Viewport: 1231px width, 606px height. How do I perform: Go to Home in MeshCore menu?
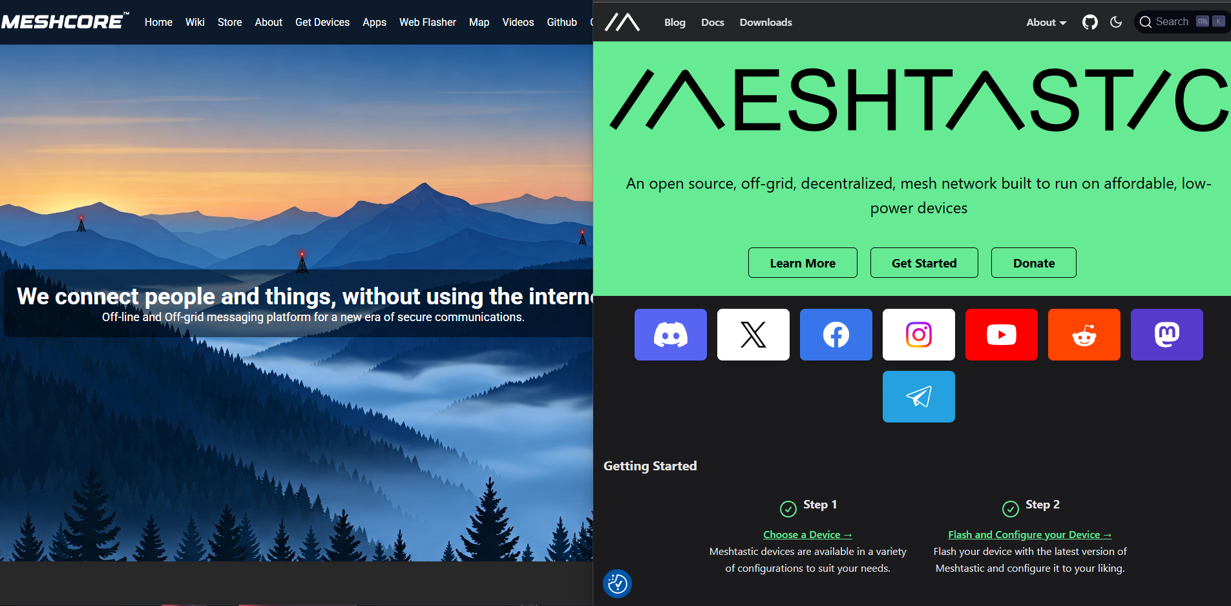[158, 22]
